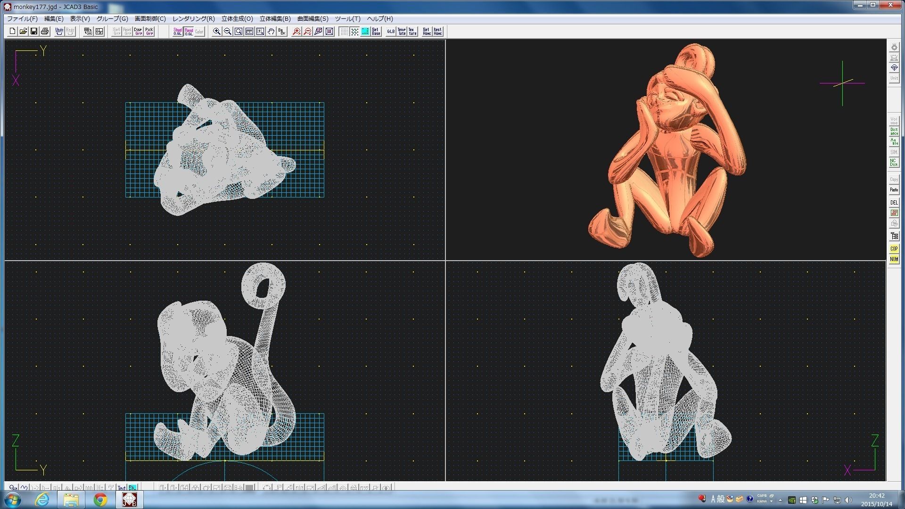The width and height of the screenshot is (905, 509).
Task: Click the volume speaker tray icon
Action: coord(848,500)
